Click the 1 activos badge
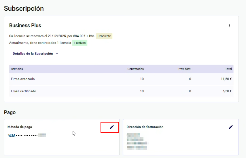The width and height of the screenshot is (246, 158). [x=80, y=43]
